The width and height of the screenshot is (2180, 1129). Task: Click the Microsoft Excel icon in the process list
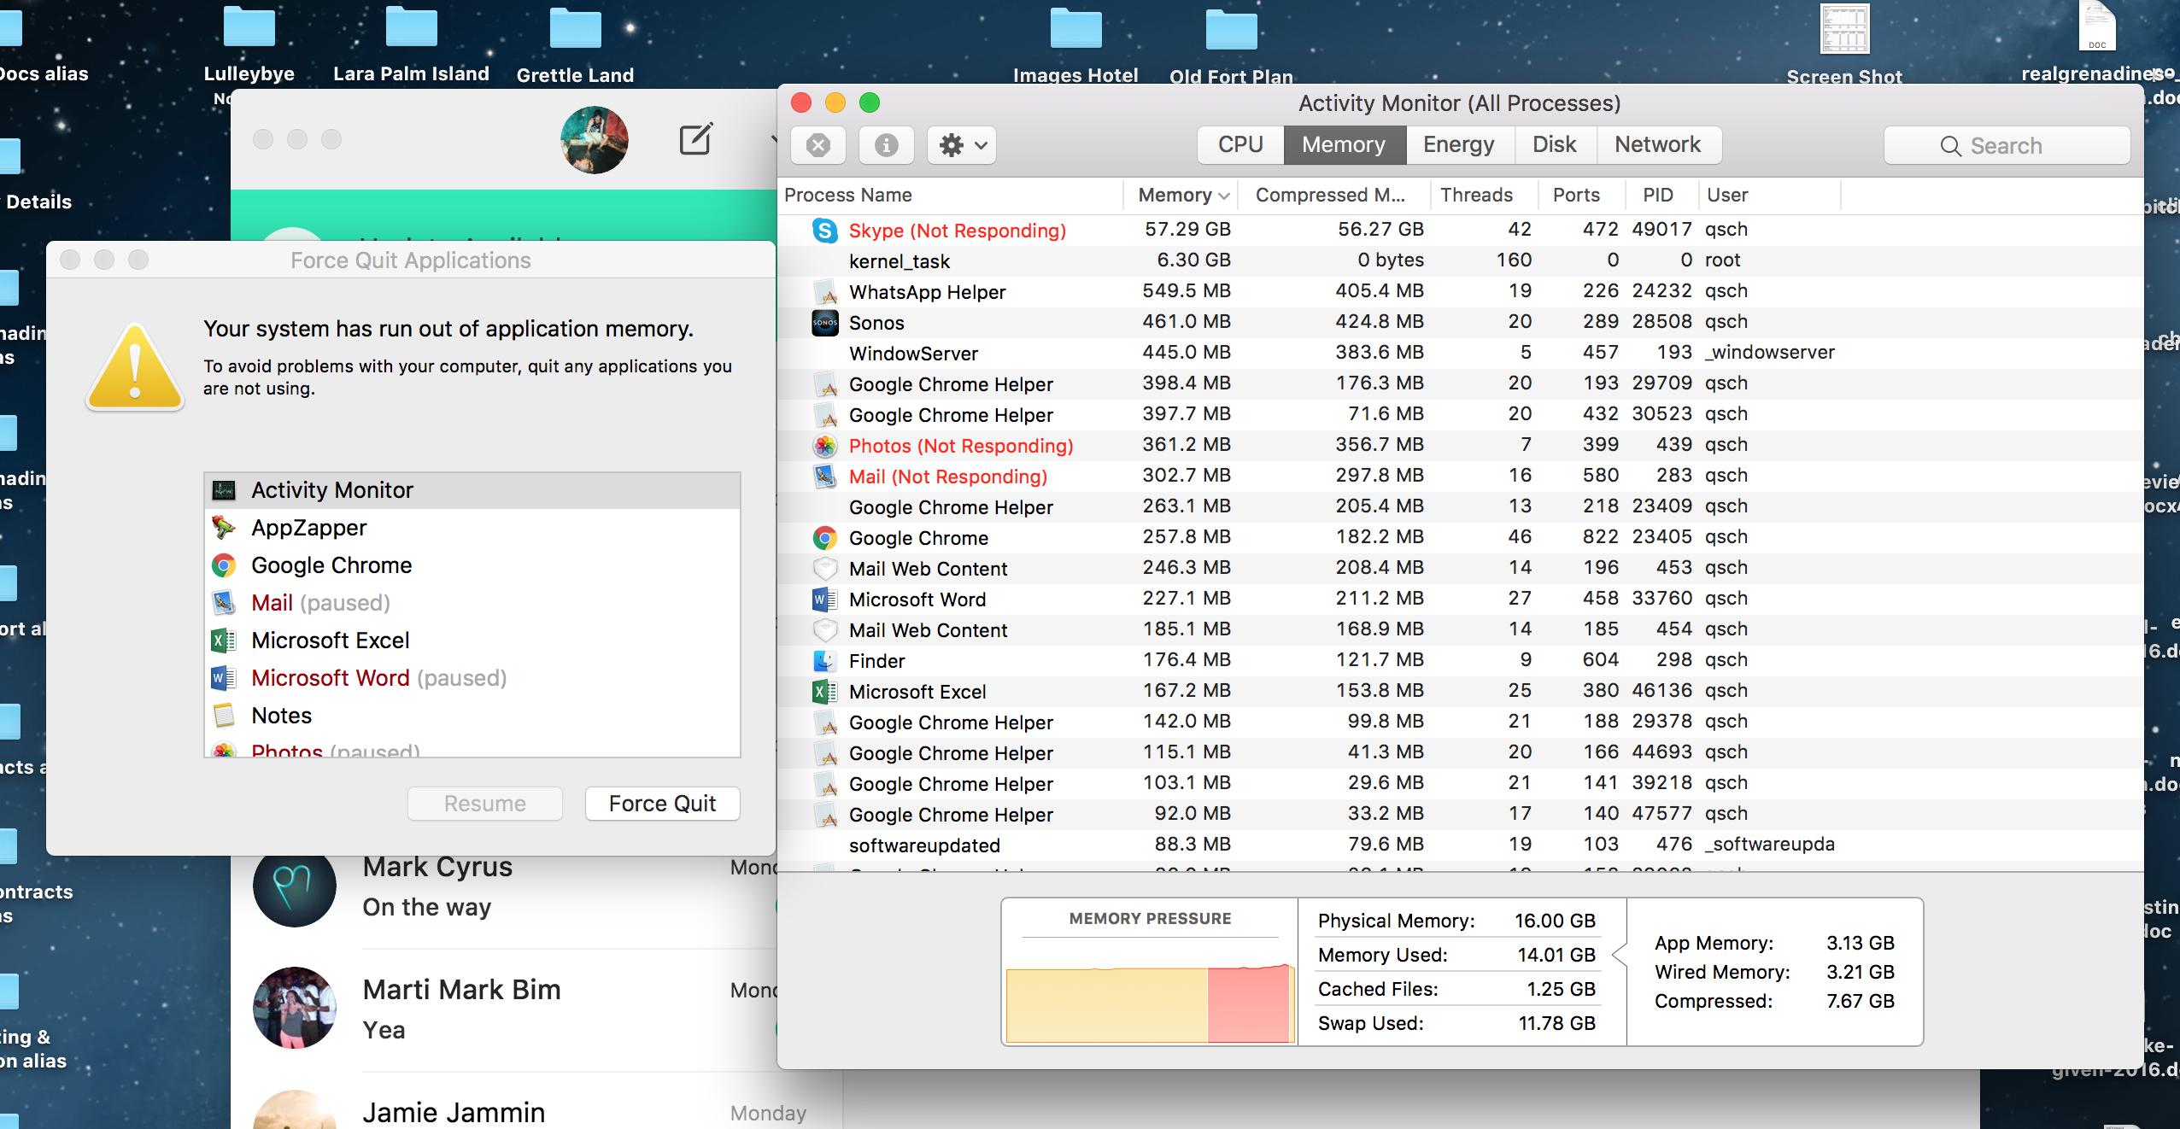(x=824, y=692)
